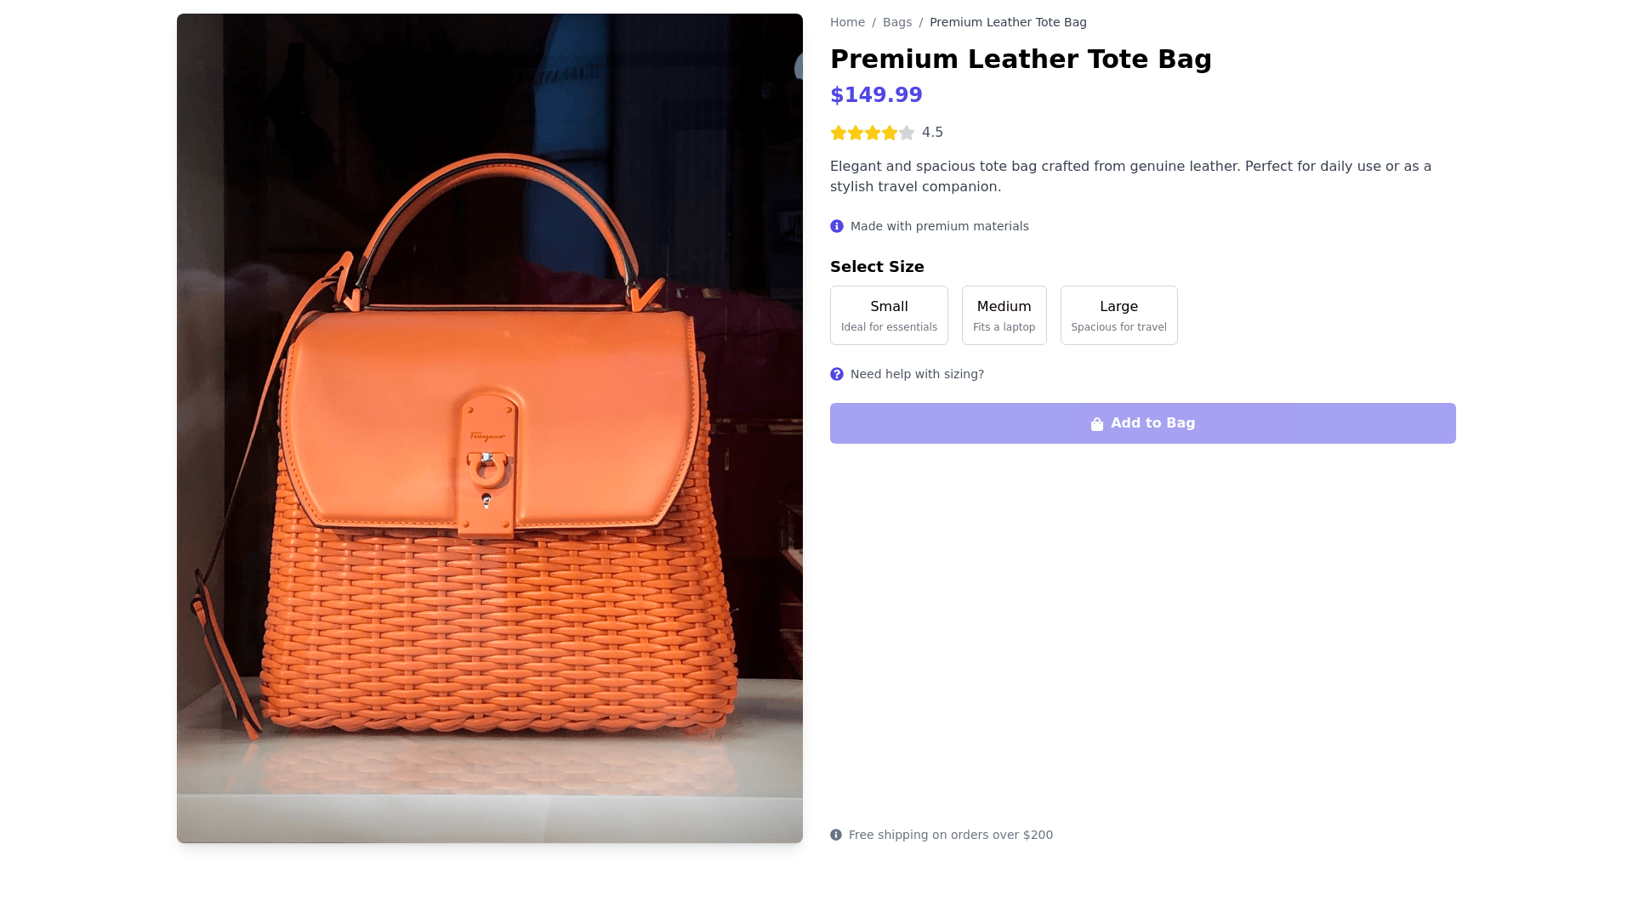This screenshot has width=1633, height=918.
Task: Choose the Medium size option
Action: (1004, 315)
